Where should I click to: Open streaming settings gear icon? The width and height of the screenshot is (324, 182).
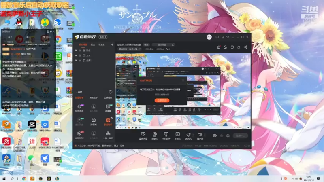tap(228, 135)
